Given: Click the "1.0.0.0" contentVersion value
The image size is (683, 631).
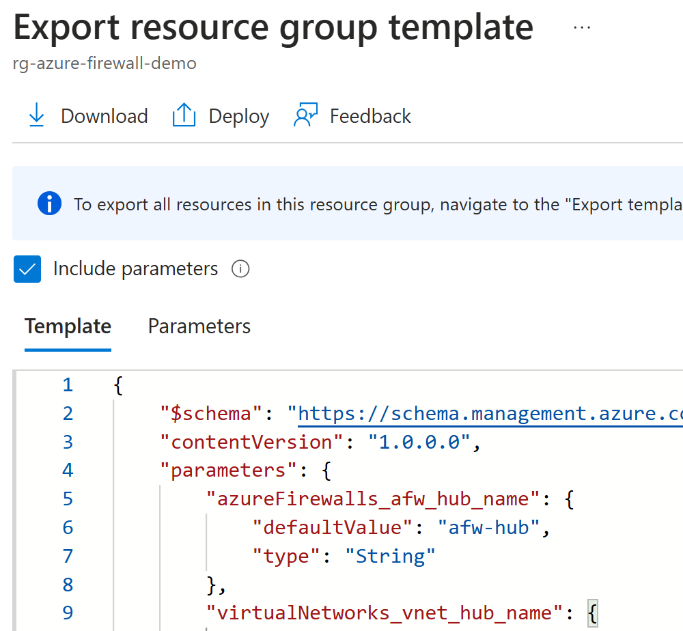Looking at the screenshot, I should click(x=419, y=442).
